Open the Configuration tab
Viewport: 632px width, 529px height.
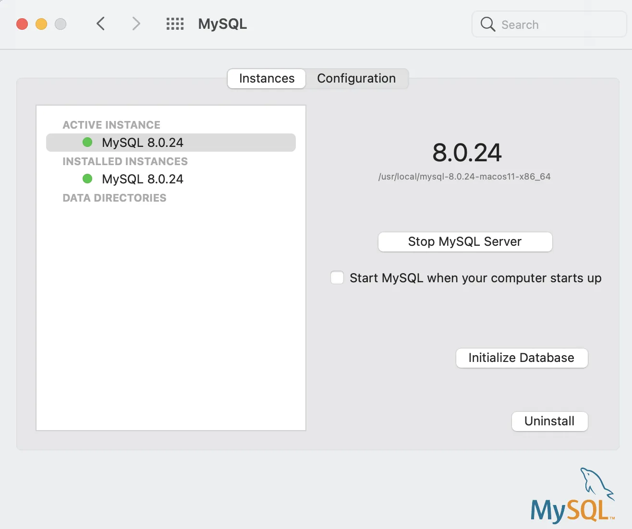click(356, 78)
